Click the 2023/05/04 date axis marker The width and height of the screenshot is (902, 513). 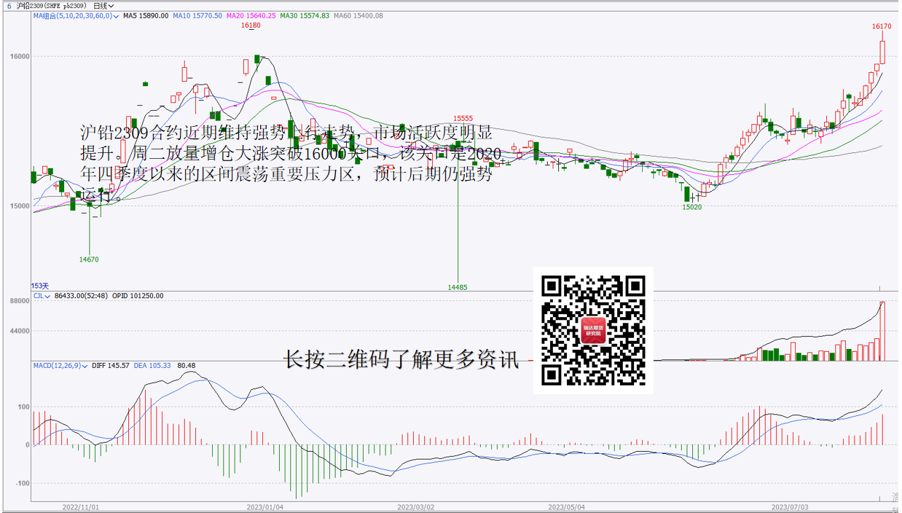(x=566, y=506)
